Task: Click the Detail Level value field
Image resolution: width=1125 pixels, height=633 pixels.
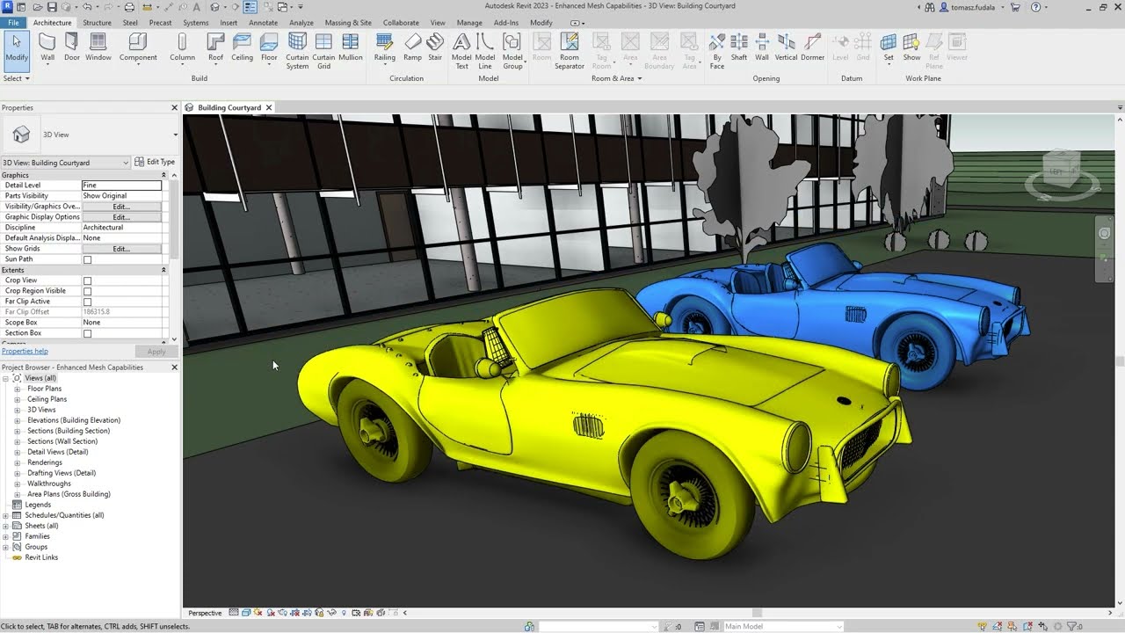Action: (121, 186)
